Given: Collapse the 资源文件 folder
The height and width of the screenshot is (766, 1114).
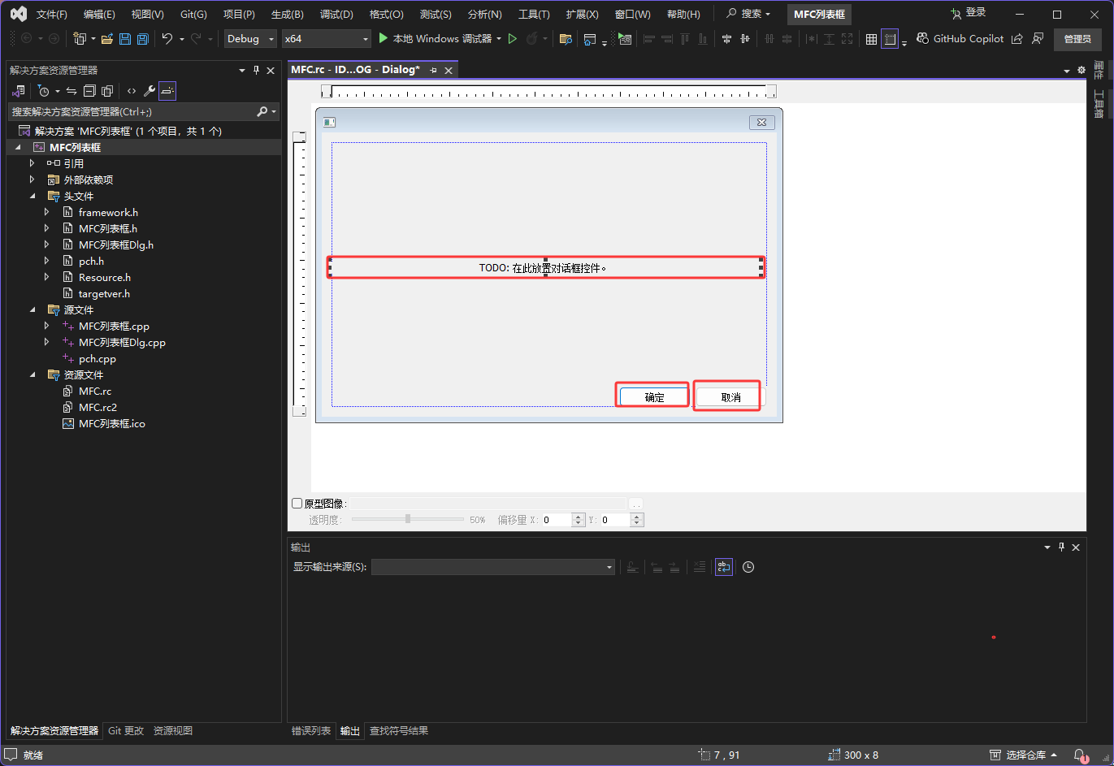Looking at the screenshot, I should point(33,374).
